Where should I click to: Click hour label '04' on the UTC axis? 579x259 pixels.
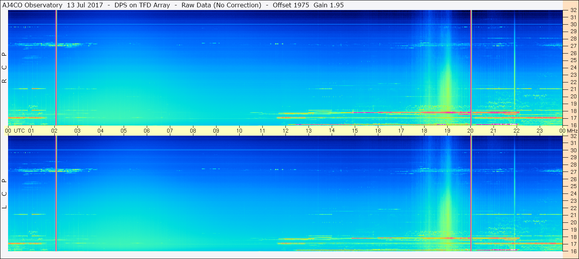101,131
